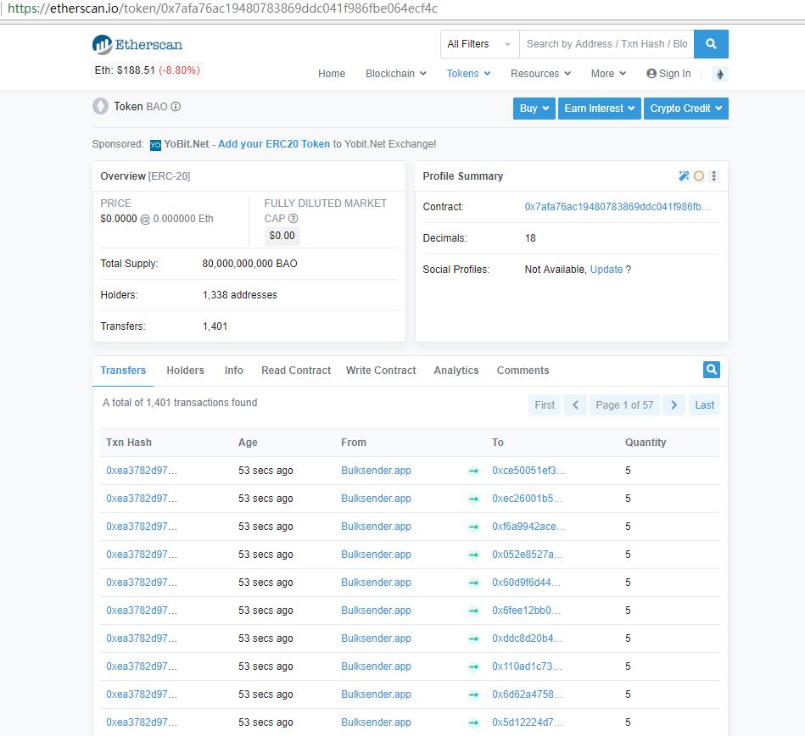805x736 pixels.
Task: Click the yellow circle icon in Profile Summary
Action: (699, 176)
